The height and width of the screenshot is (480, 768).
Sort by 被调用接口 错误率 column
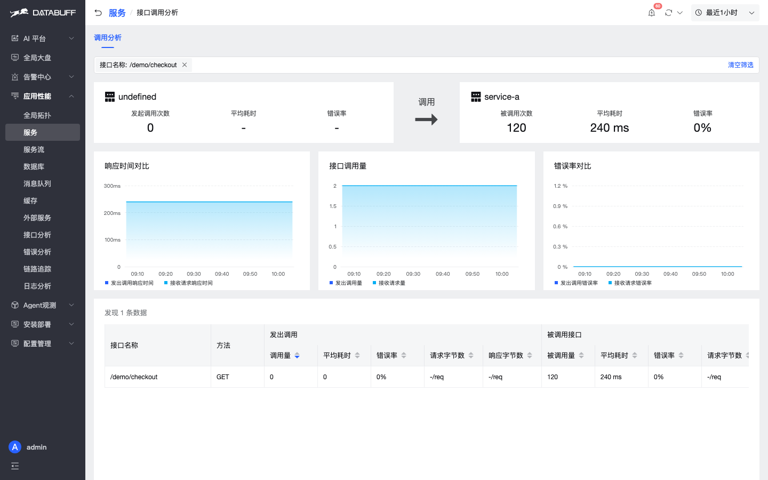(681, 356)
